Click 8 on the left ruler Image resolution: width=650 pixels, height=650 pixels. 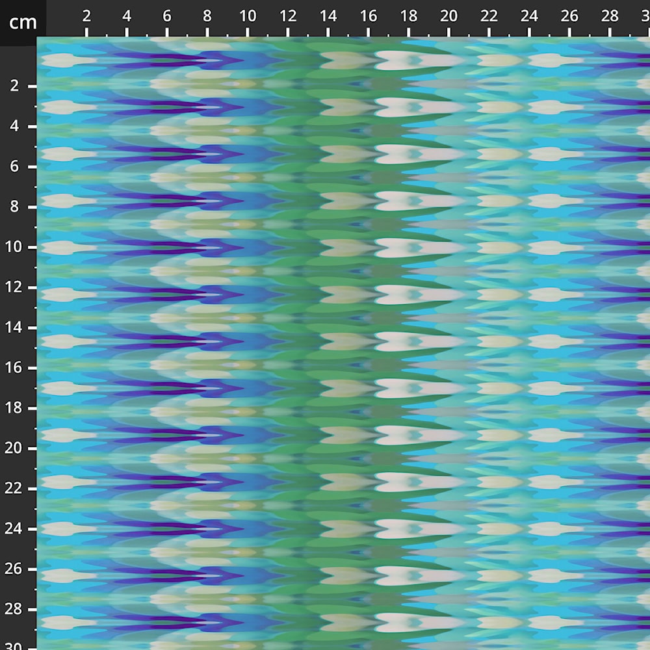[x=15, y=207]
